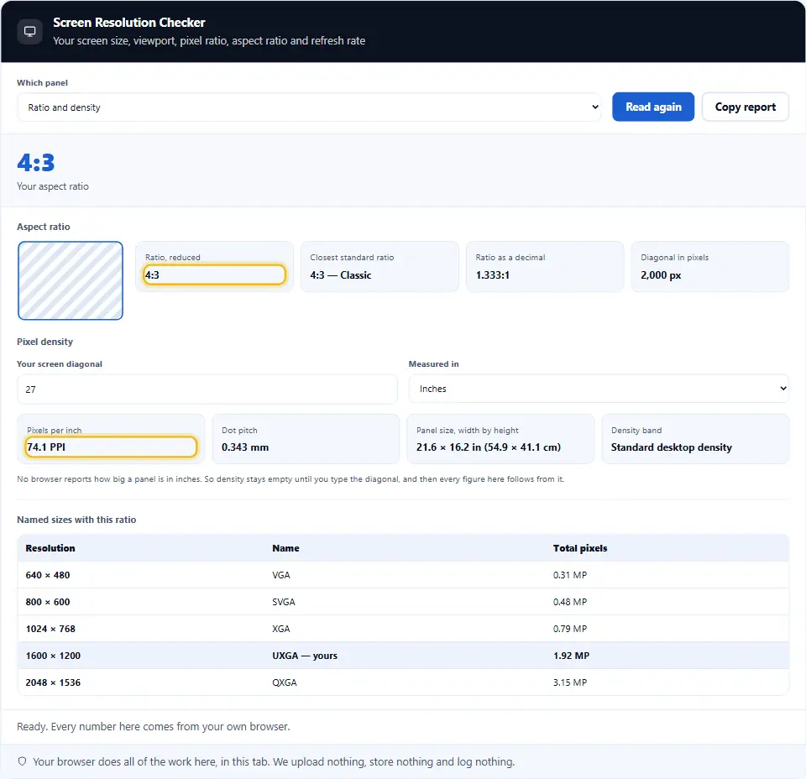This screenshot has width=806, height=779.
Task: Click the VGA name cell
Action: 281,575
